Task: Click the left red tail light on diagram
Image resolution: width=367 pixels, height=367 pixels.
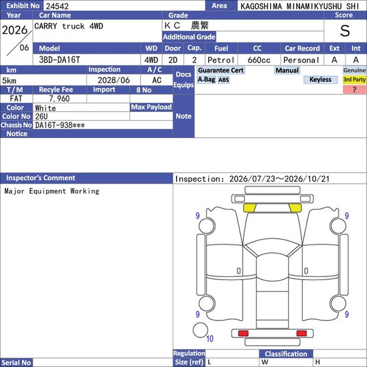Action: click(x=243, y=333)
